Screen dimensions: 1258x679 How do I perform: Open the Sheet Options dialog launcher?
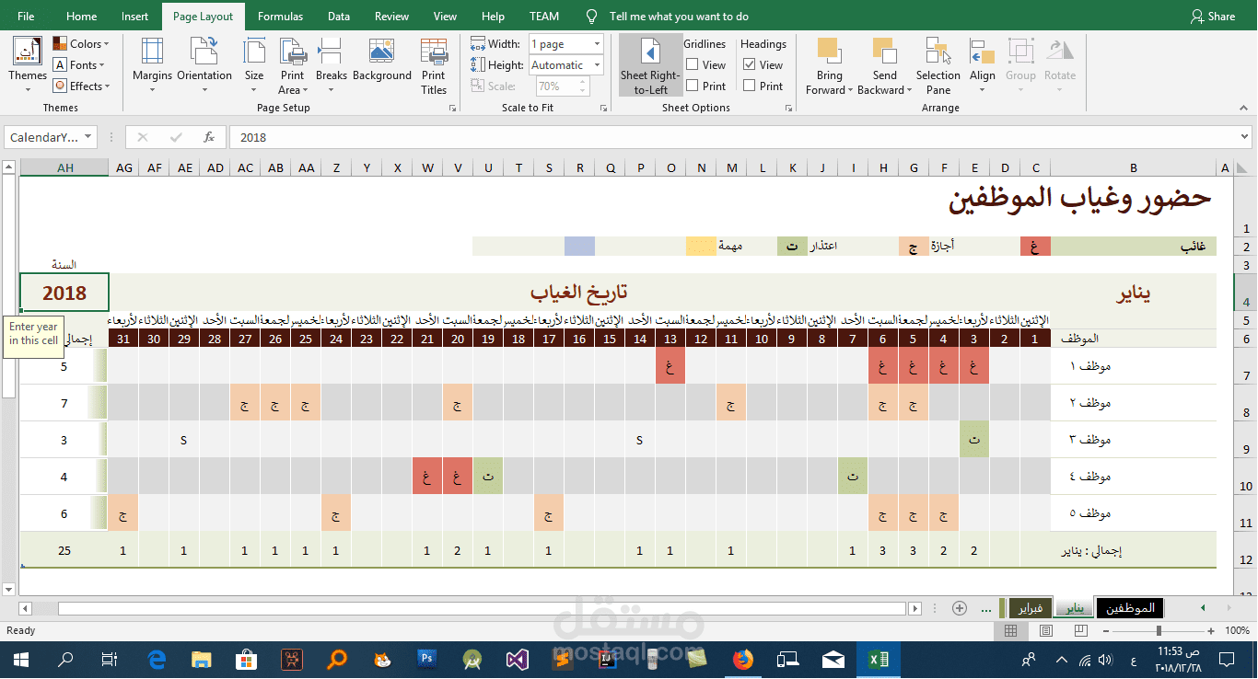coord(789,109)
